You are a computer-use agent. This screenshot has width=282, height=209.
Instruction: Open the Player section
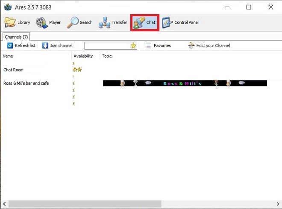(48, 23)
